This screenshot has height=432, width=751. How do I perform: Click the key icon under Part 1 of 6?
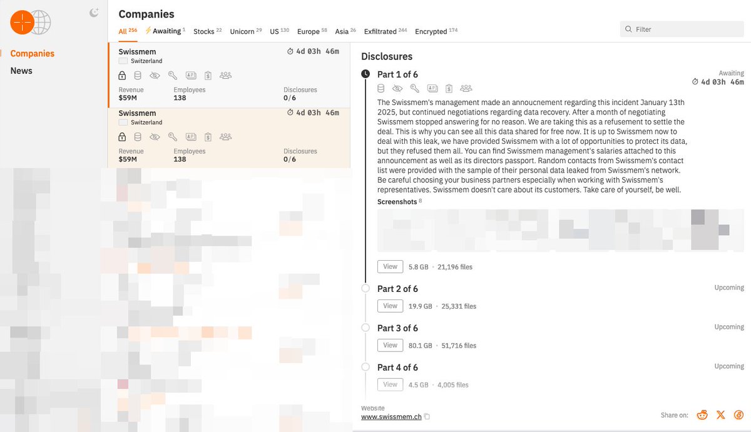[x=415, y=89]
